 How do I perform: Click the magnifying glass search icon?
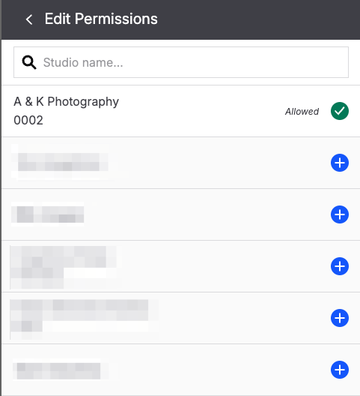click(x=29, y=62)
